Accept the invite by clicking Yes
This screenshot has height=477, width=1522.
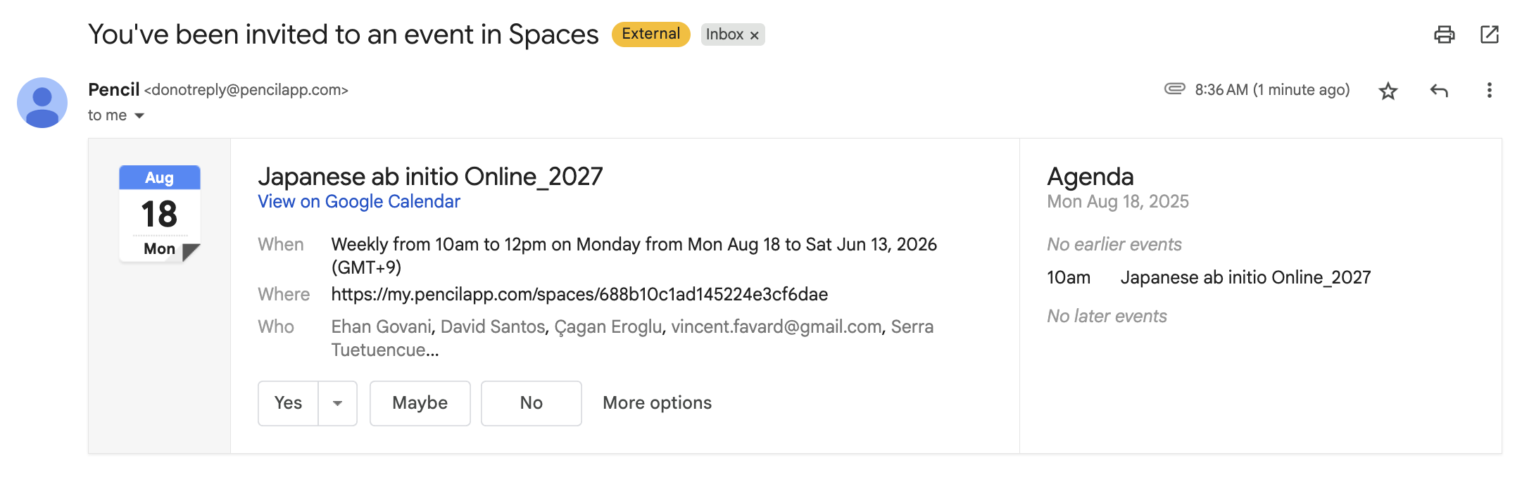(287, 402)
